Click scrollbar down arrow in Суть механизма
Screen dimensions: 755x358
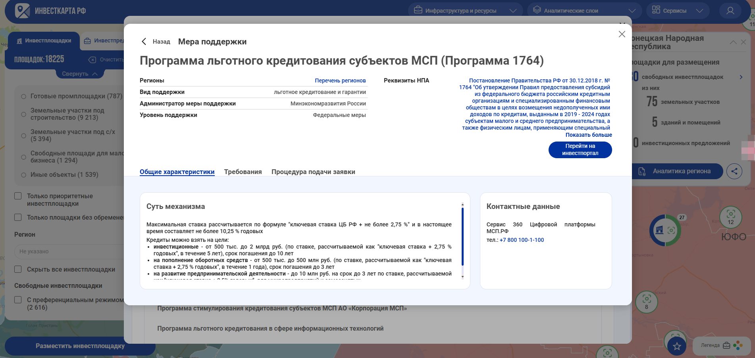(x=462, y=277)
